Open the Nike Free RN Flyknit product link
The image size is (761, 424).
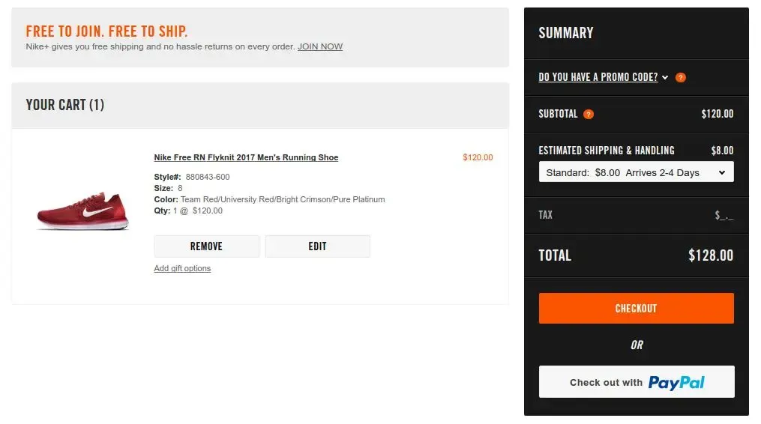click(246, 157)
